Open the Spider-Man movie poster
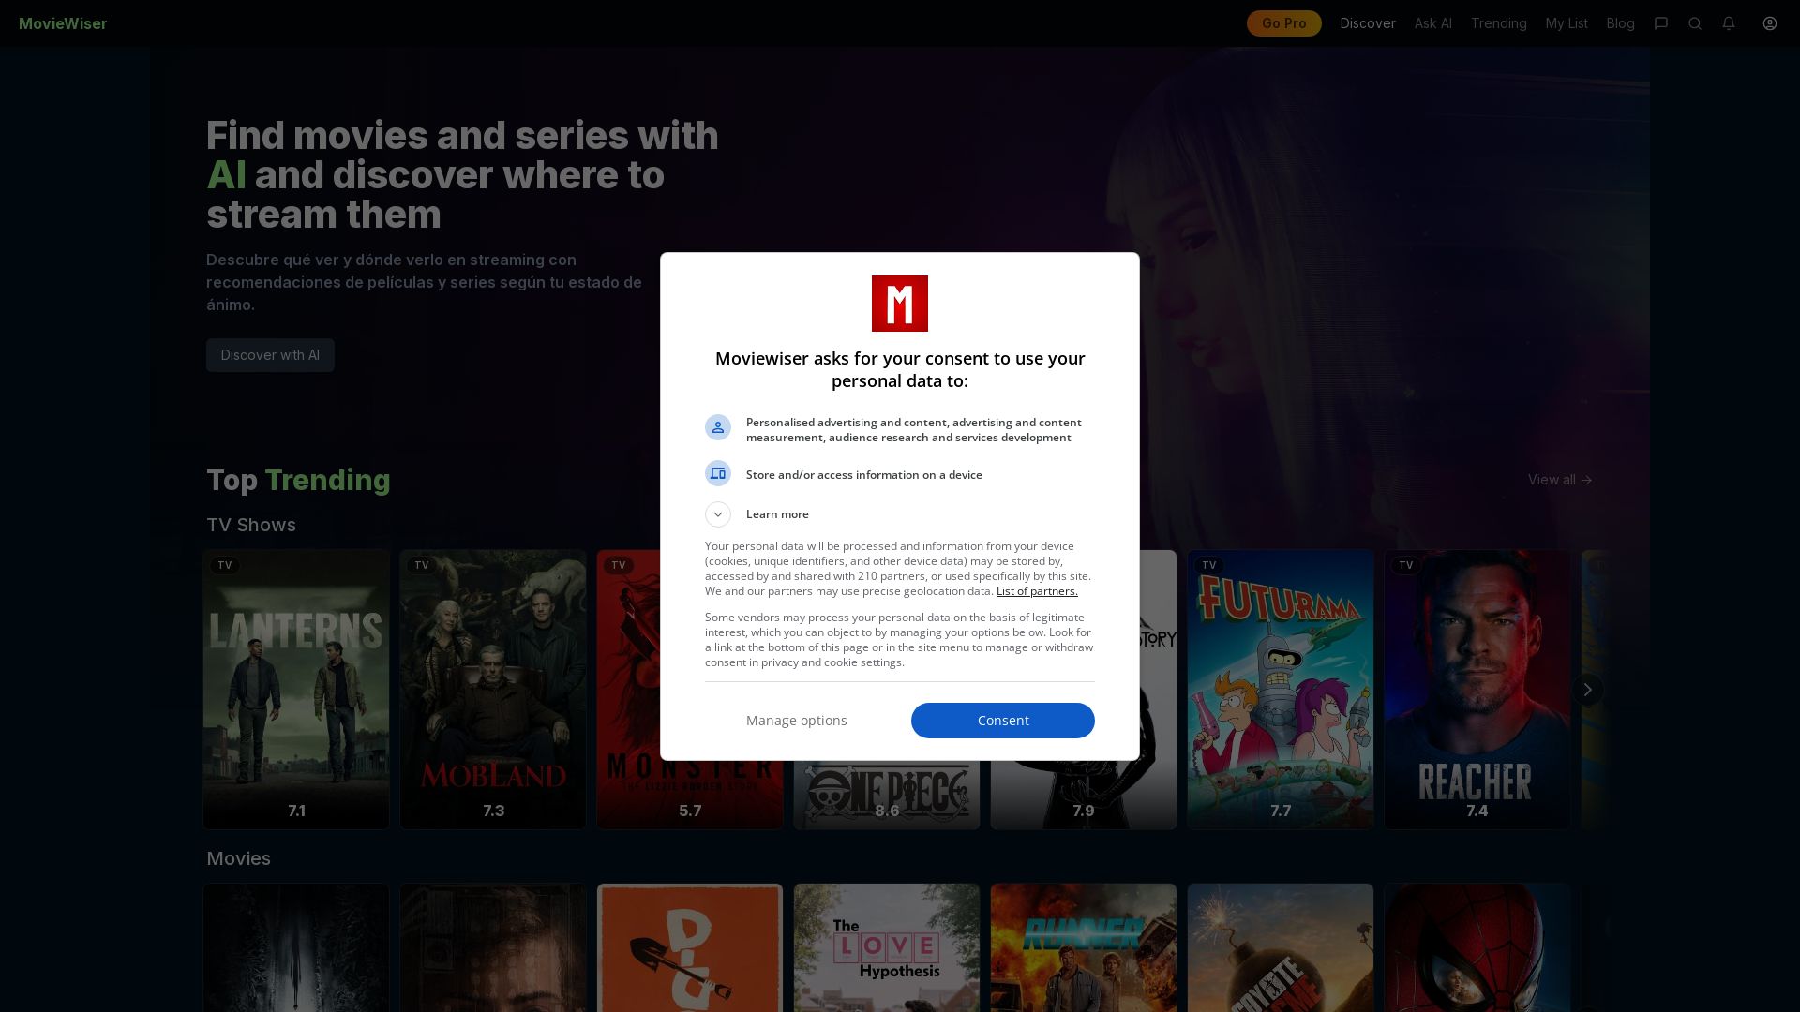1800x1012 pixels. (x=1477, y=947)
